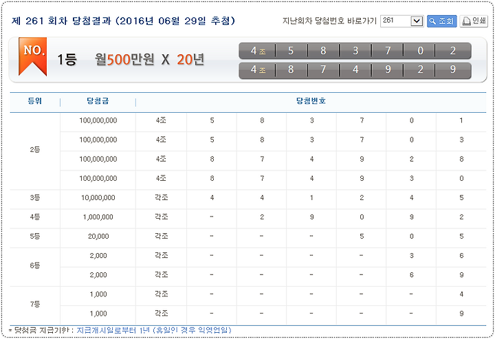Image resolution: width=495 pixels, height=339 pixels.
Task: Open the past draw number dropdown showing 261
Action: click(402, 21)
